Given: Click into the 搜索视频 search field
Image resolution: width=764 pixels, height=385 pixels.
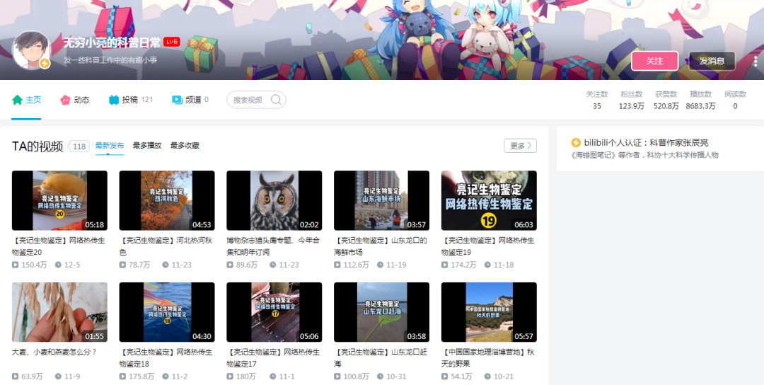Looking at the screenshot, I should (x=248, y=100).
